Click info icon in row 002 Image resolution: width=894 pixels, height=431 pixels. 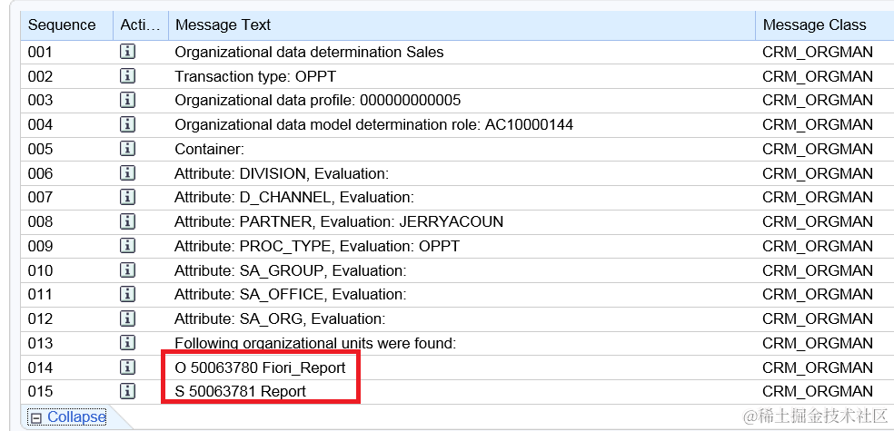[127, 76]
